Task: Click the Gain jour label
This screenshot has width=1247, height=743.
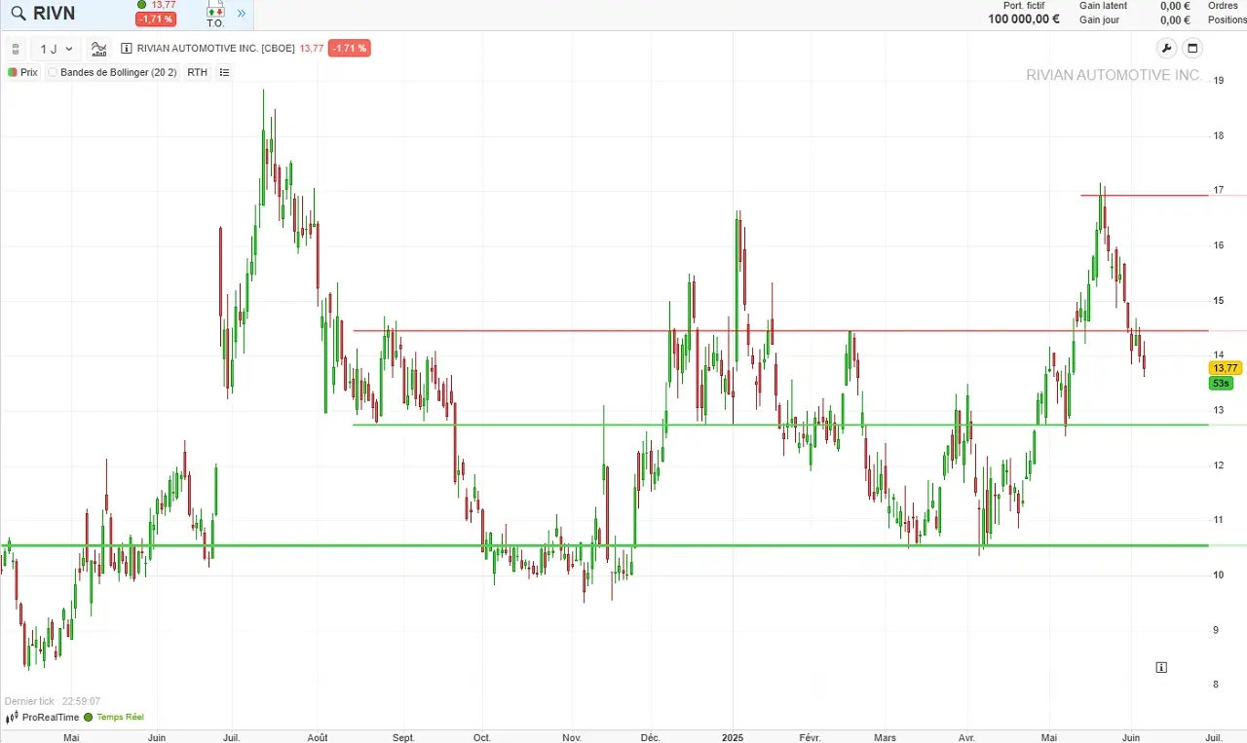Action: 1099,19
